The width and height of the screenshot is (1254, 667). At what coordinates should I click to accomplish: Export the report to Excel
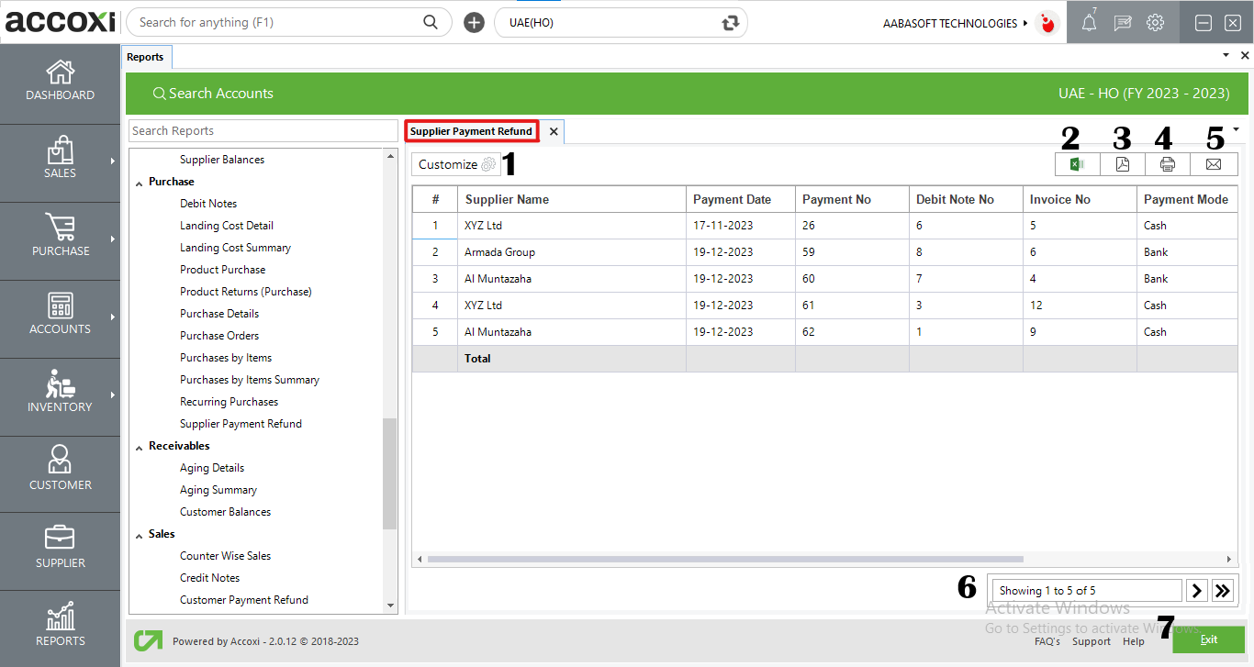click(1076, 164)
